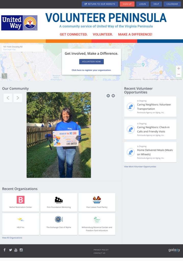Click the Exchange Club of Wythe logo
Viewport: 183px width, 261px height.
(59, 219)
